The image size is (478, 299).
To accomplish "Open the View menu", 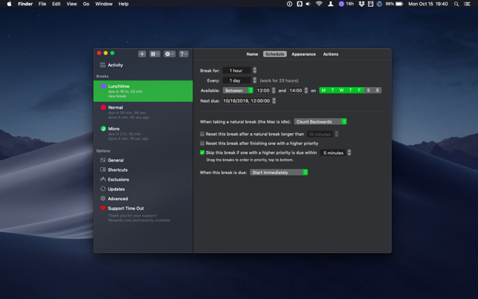I will [x=71, y=4].
